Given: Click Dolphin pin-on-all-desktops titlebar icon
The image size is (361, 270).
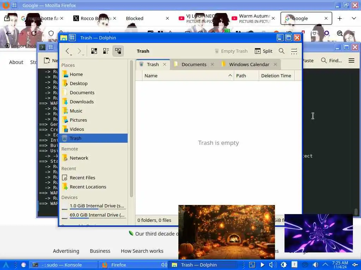Looking at the screenshot, I should pos(72,38).
